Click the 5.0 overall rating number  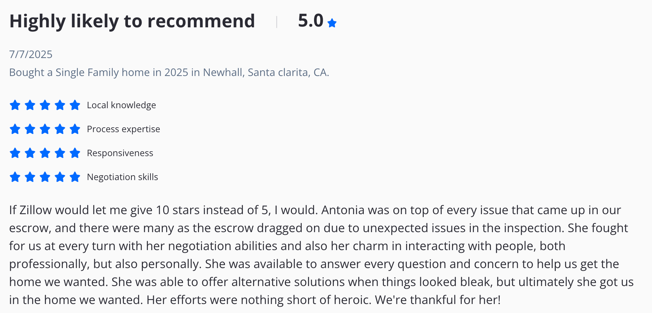pos(311,21)
